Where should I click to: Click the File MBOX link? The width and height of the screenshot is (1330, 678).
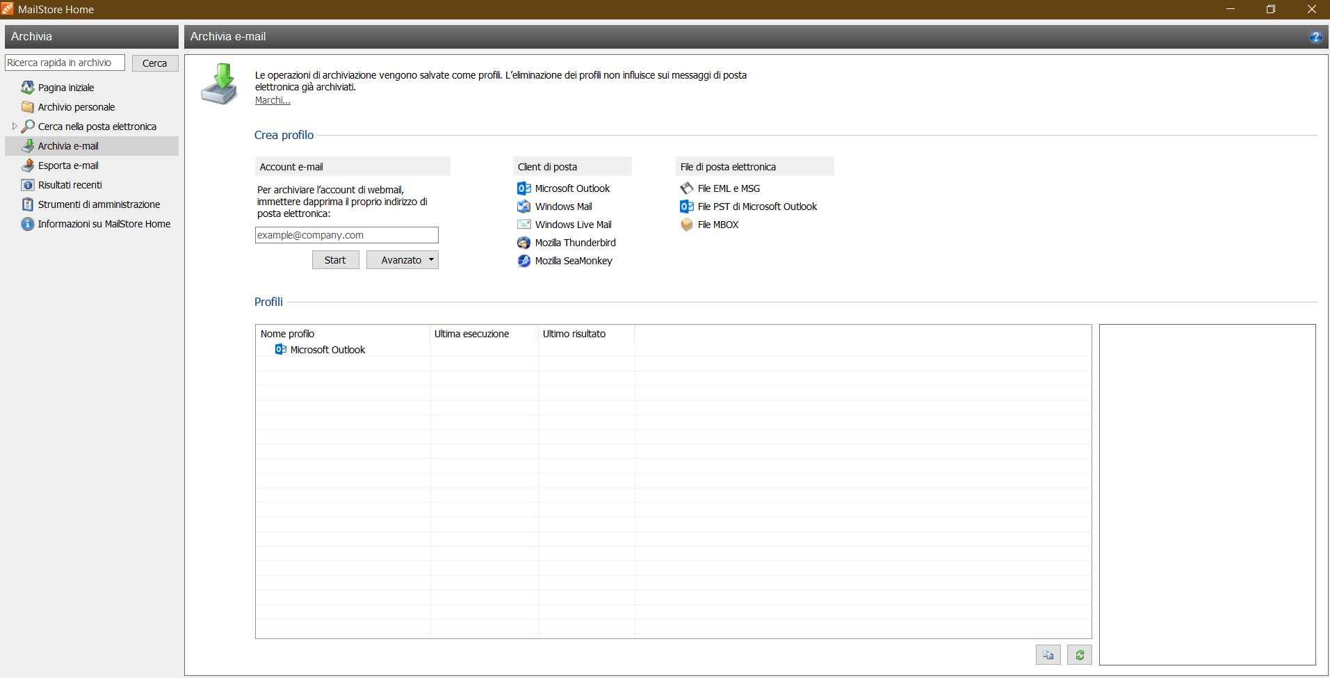(718, 225)
